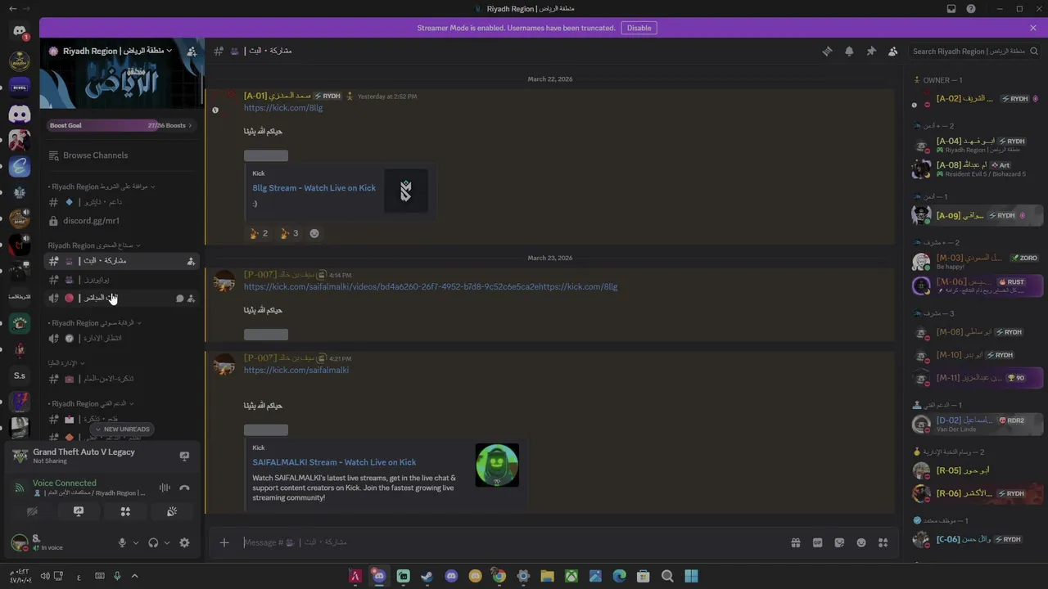The width and height of the screenshot is (1048, 589).
Task: Select member [M-06] with RUST tag
Action: [x=976, y=286]
